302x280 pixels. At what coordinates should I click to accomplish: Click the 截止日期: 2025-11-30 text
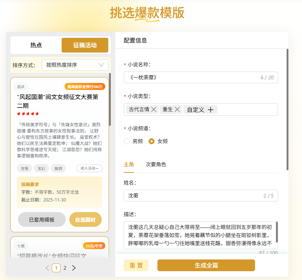(x=44, y=200)
